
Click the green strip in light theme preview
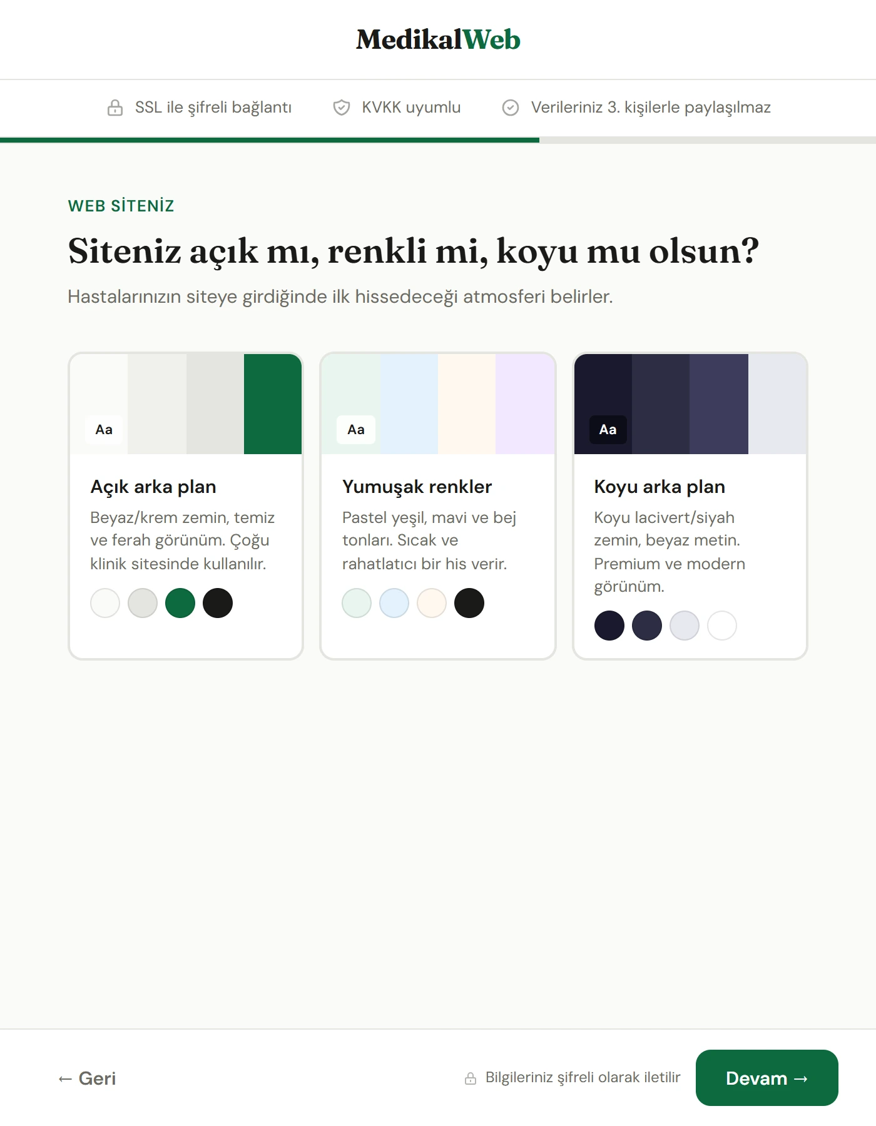tap(273, 403)
